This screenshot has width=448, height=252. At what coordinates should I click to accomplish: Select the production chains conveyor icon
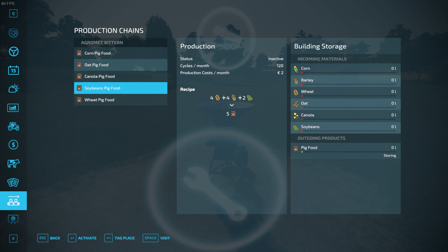coord(14,200)
